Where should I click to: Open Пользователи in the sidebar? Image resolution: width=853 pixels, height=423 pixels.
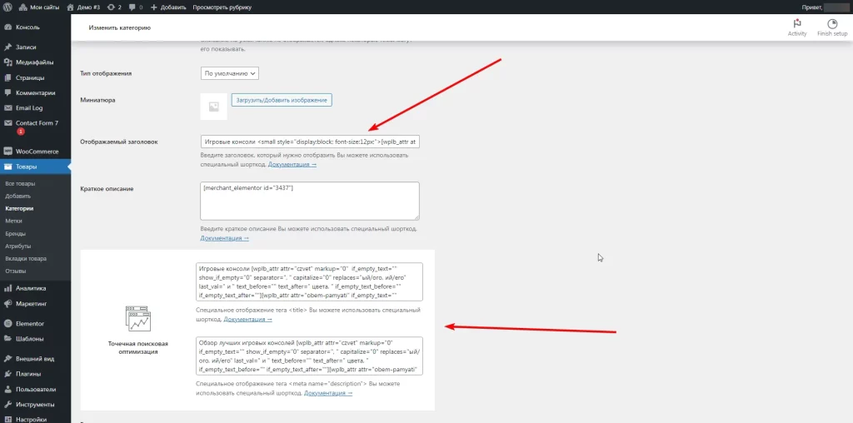35,390
